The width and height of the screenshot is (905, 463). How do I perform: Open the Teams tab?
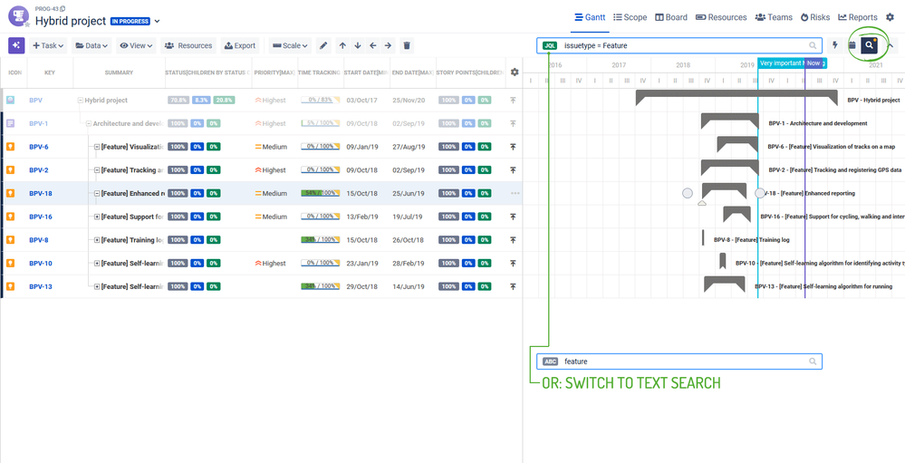click(x=774, y=17)
